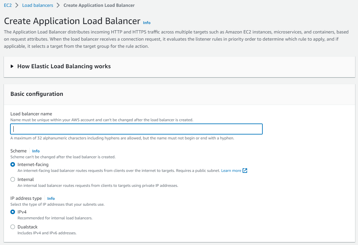
Task: Go to Load balancers breadcrumb
Action: tap(38, 5)
